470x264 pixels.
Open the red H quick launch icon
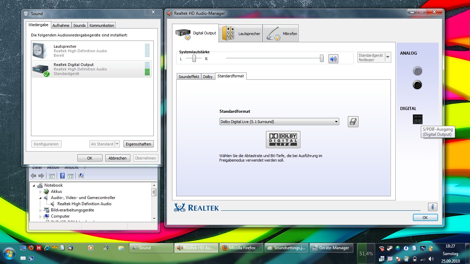[x=39, y=247]
